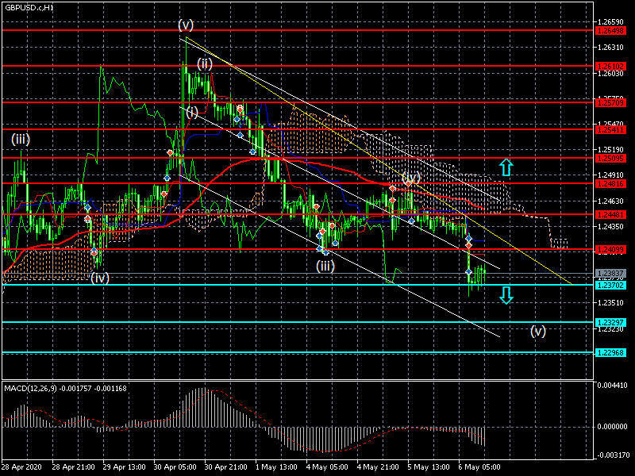The width and height of the screenshot is (635, 476).
Task: Click the 1.26310 price axis value
Action: (610, 48)
